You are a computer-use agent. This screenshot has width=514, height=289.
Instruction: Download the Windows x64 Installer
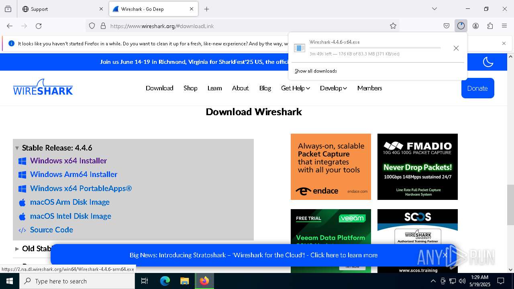68,161
